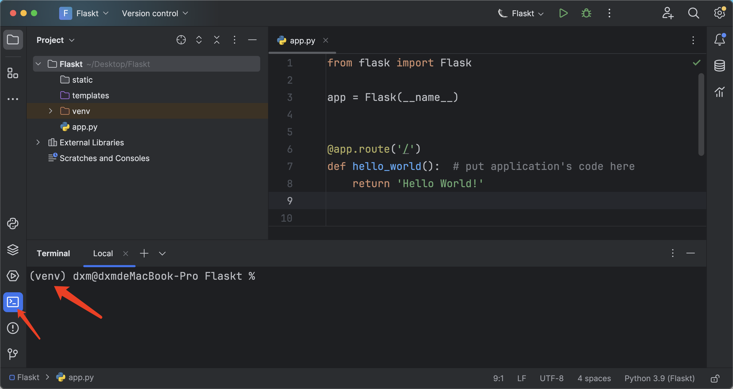Open the Project tool window folder icon
This screenshot has height=389, width=733.
pos(13,39)
